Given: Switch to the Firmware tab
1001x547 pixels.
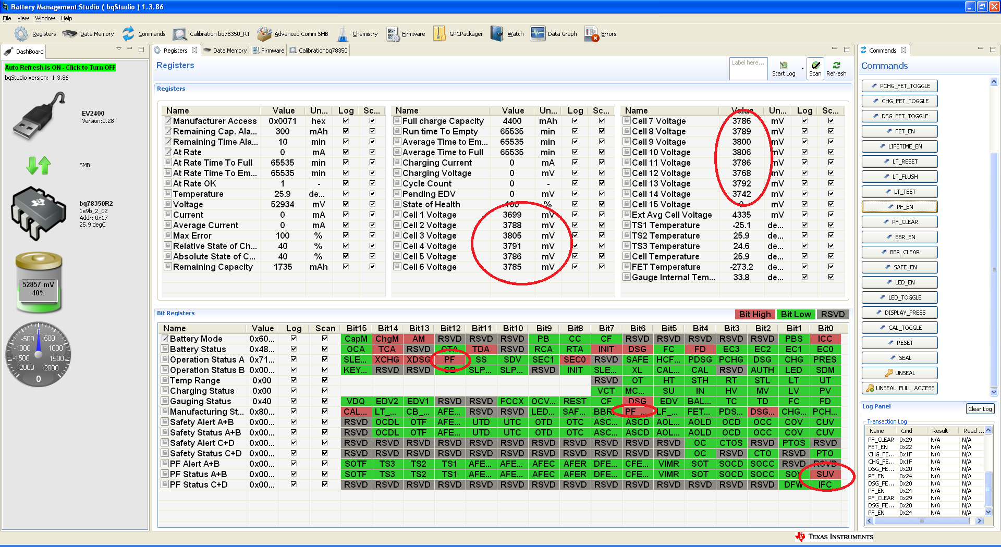Looking at the screenshot, I should [268, 51].
